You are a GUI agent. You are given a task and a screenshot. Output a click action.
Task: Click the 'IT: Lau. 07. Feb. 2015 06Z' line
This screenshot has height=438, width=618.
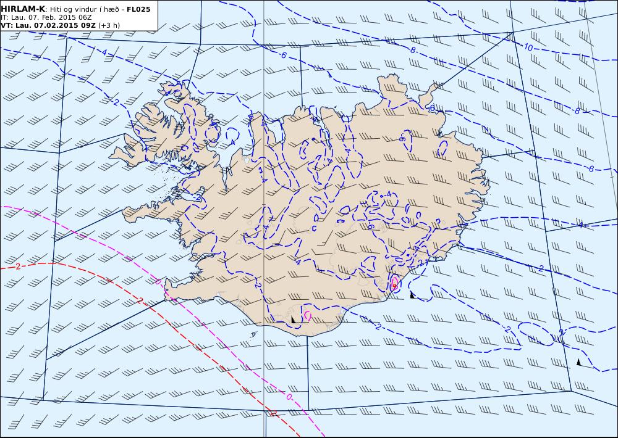coord(46,18)
